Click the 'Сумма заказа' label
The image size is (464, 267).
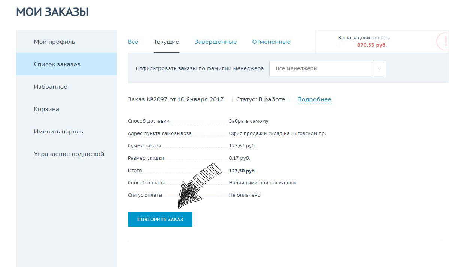point(145,146)
